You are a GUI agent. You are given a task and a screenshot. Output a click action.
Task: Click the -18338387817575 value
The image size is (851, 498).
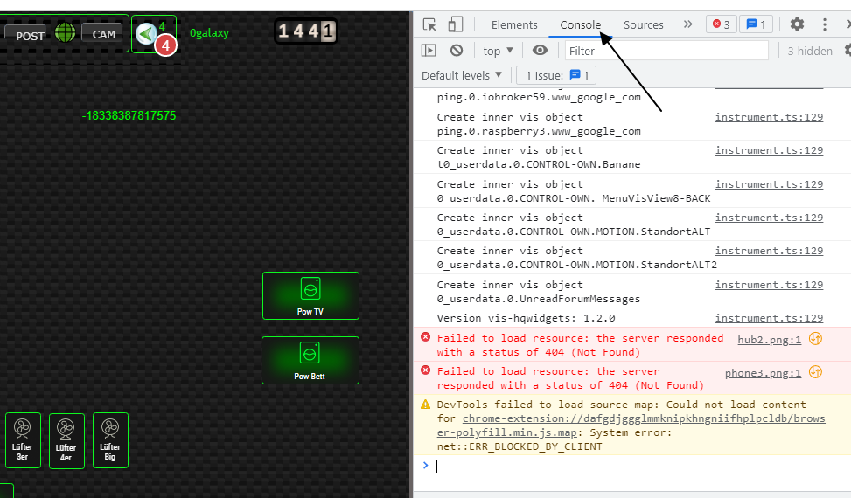(129, 115)
